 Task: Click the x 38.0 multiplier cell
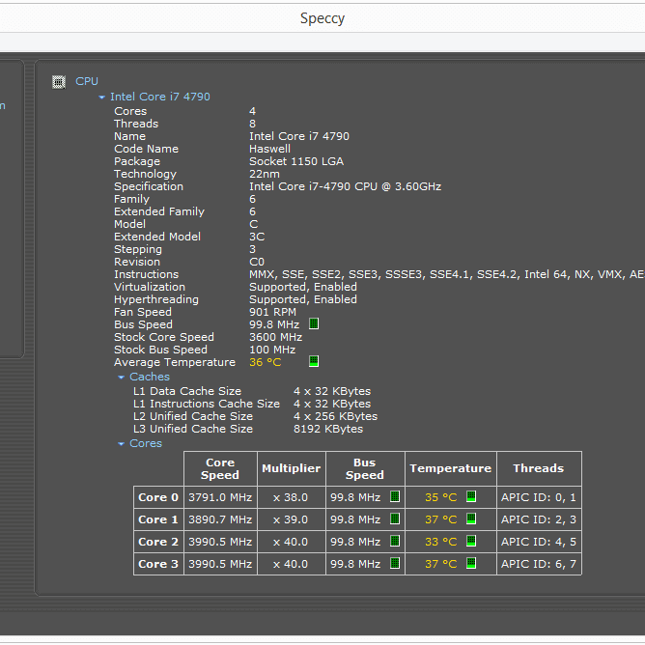tap(292, 497)
